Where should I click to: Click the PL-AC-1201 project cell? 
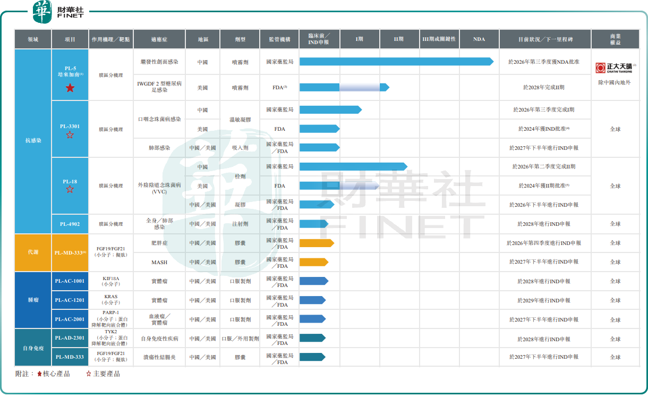(70, 300)
